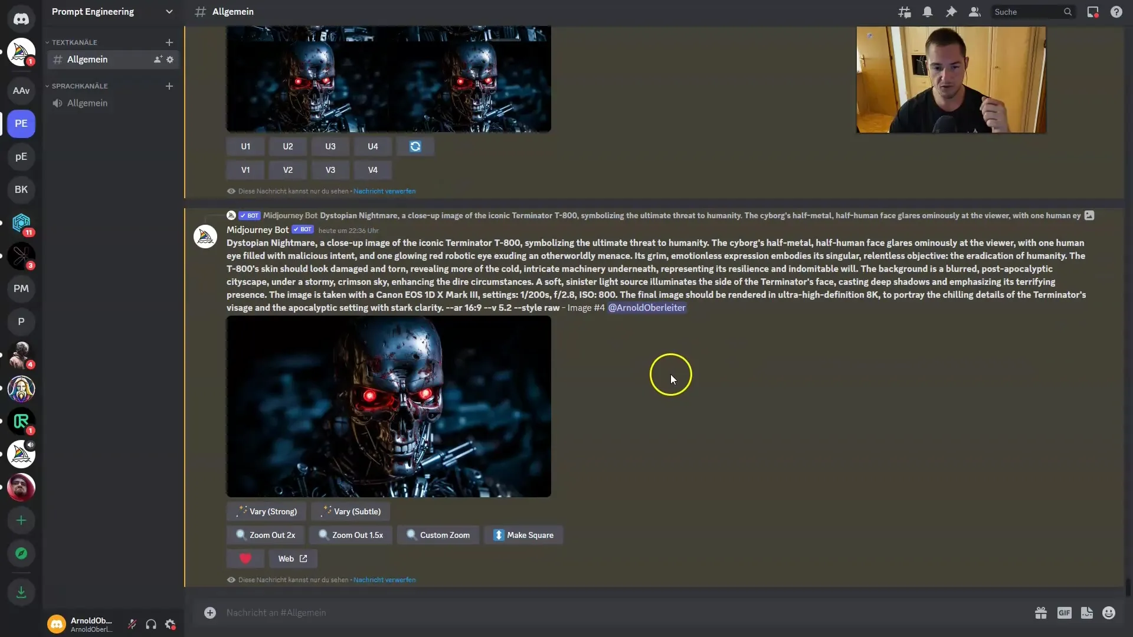Click refresh/regenerate spinner button
The image size is (1133, 637).
pyautogui.click(x=415, y=146)
